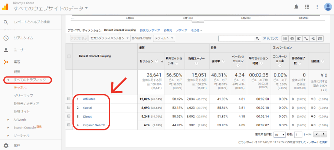Open the three-dot more options menu
This screenshot has width=334, height=150.
317,7
